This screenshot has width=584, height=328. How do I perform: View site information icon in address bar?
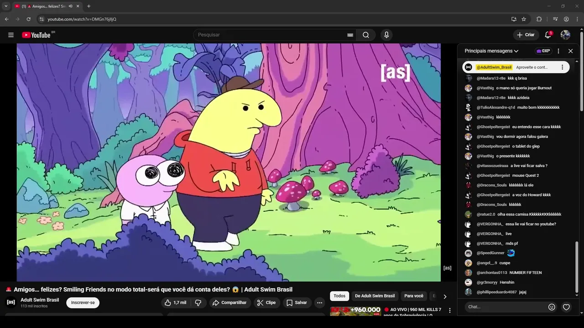[41, 19]
